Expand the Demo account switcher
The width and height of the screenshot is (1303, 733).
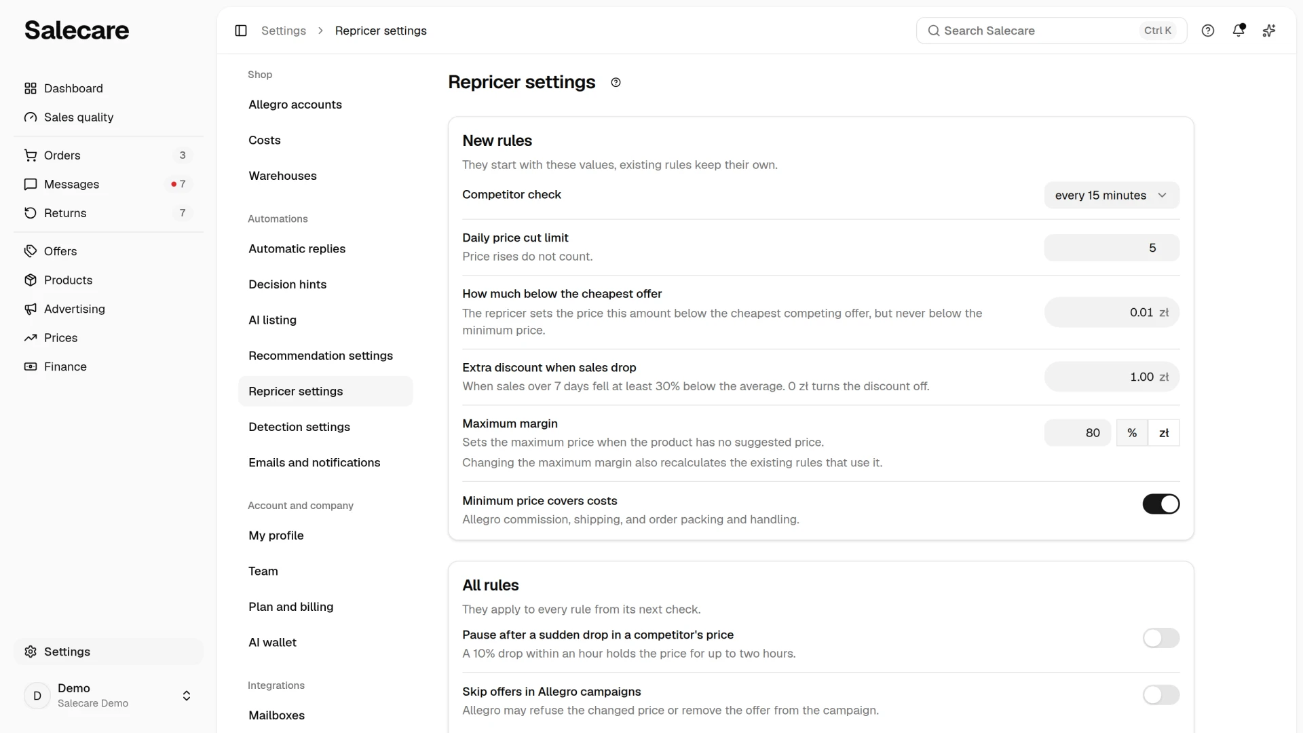coord(109,696)
